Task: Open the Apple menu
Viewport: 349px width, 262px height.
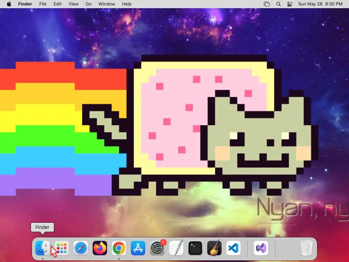Action: pos(9,4)
